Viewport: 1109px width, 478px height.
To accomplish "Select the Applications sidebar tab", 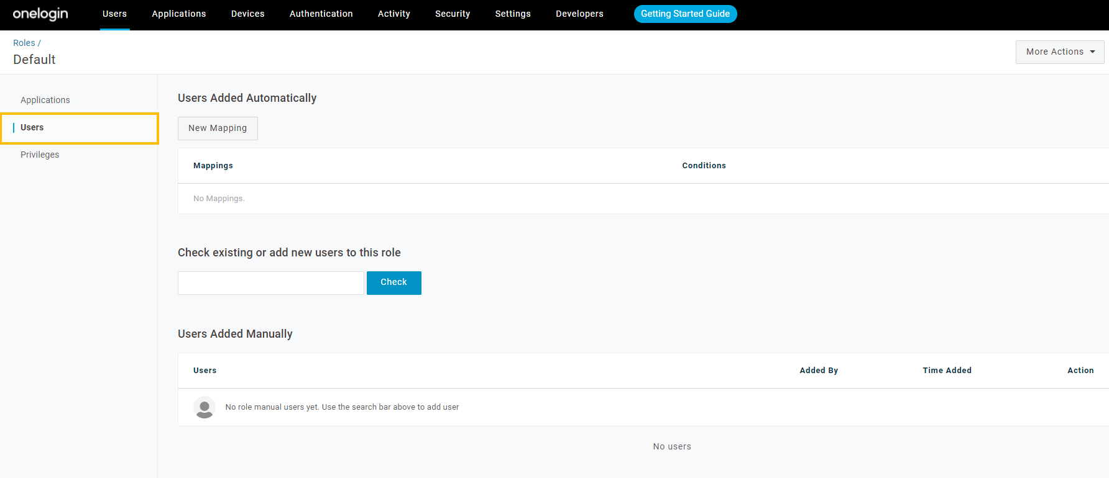I will click(x=45, y=100).
